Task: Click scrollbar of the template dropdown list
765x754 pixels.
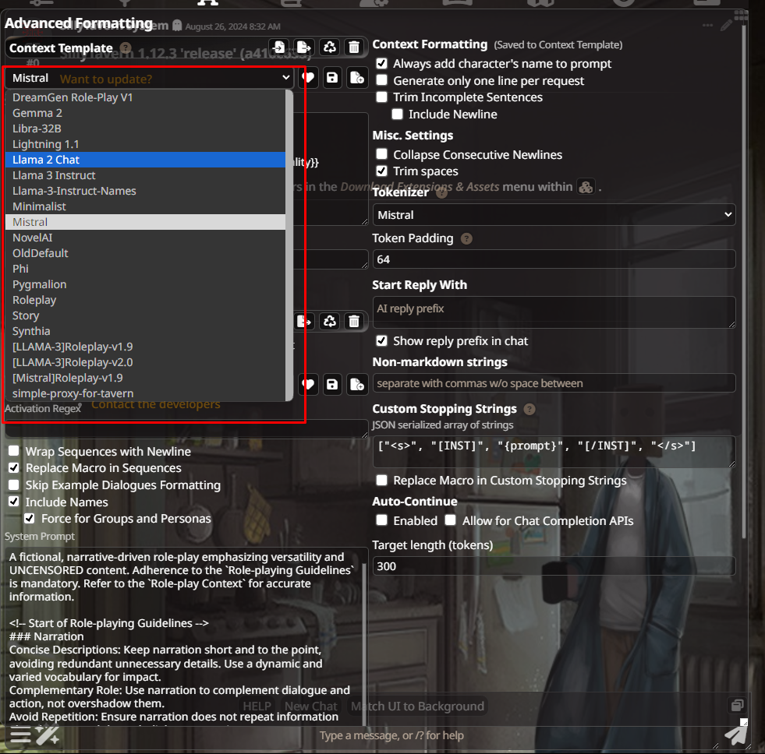Action: (289, 245)
